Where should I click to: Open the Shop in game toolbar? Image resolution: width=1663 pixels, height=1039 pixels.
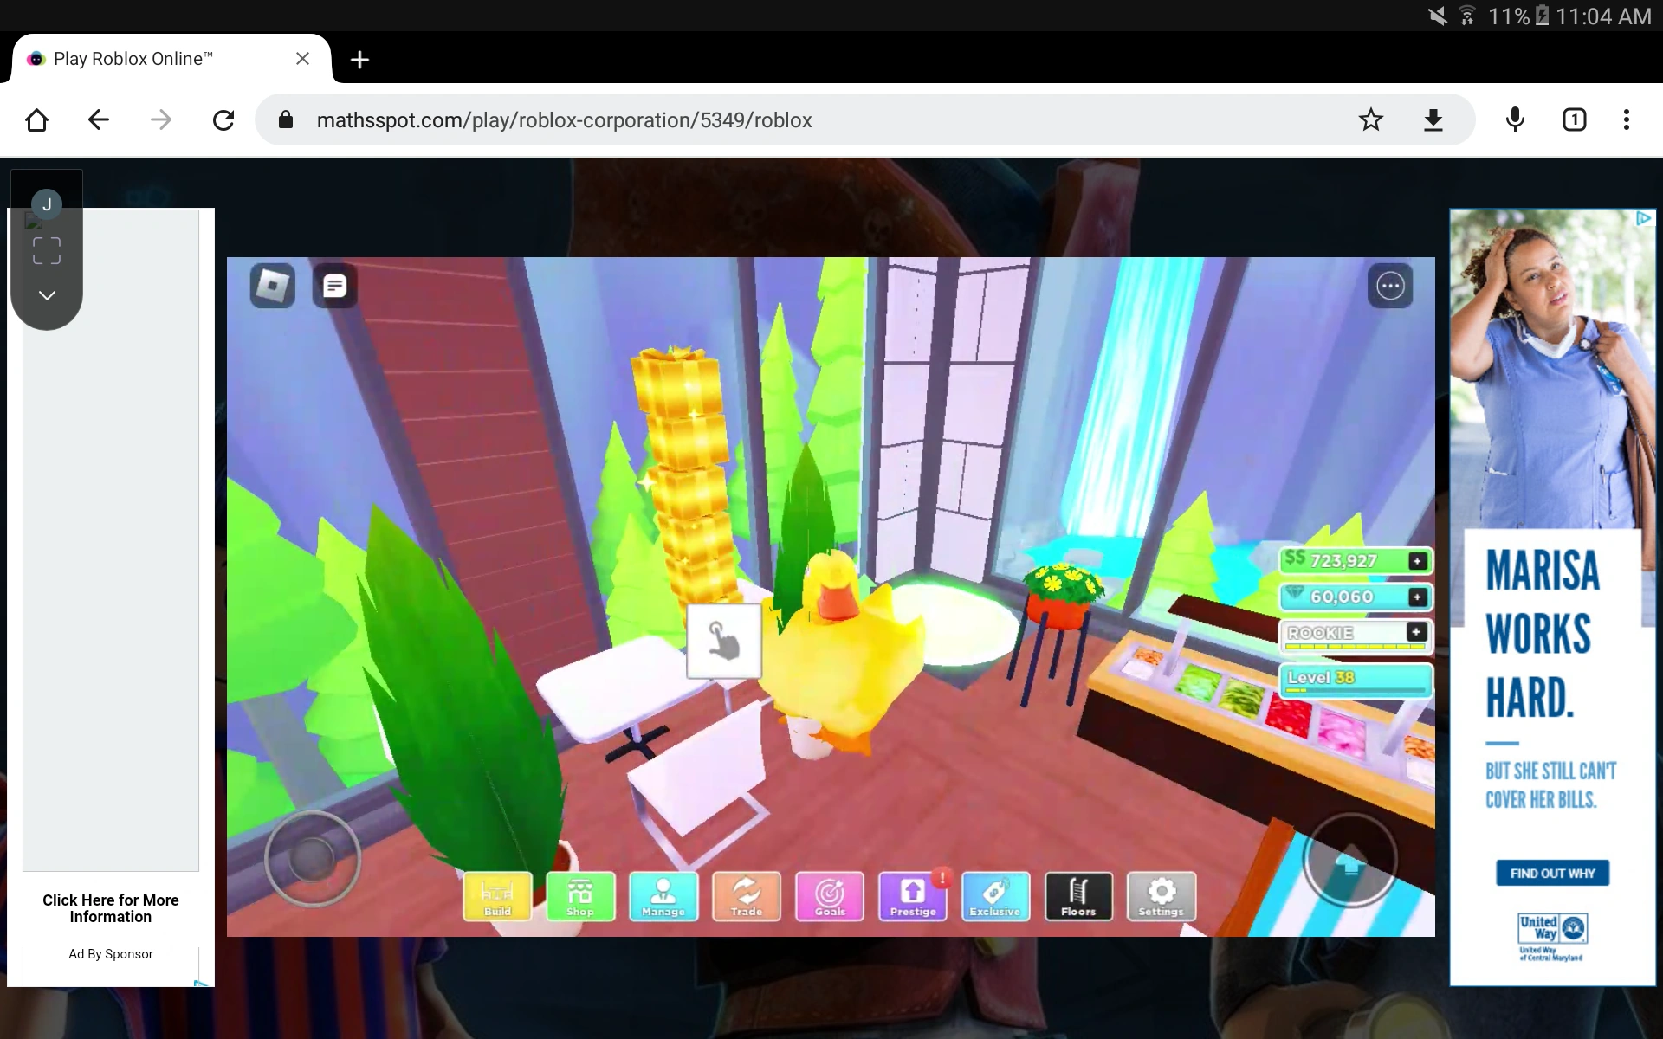tap(580, 895)
